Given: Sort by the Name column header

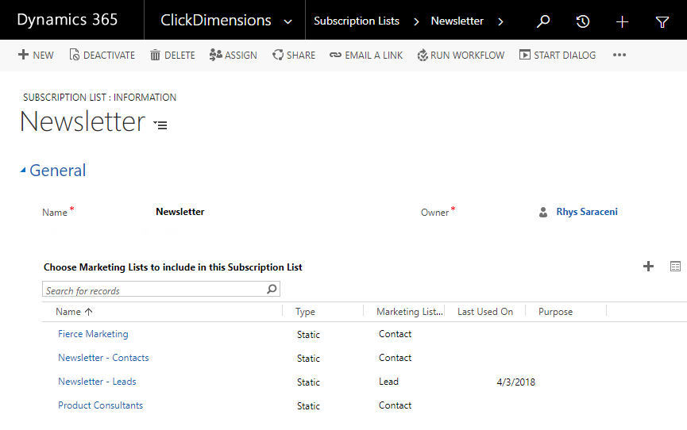Looking at the screenshot, I should (x=74, y=312).
